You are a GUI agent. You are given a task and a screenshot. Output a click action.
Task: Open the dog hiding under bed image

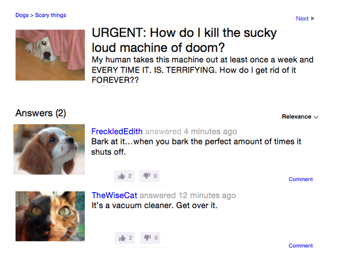(x=50, y=55)
